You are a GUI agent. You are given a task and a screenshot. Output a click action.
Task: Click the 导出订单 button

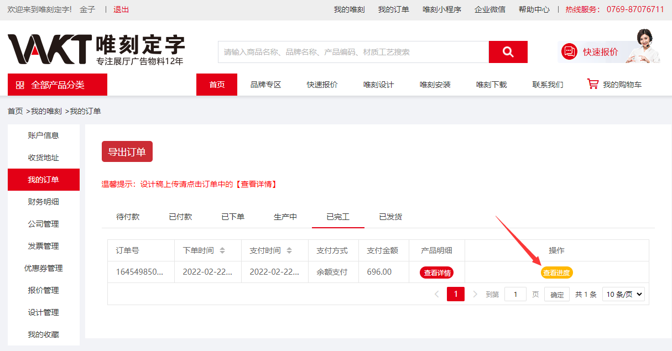click(x=127, y=152)
